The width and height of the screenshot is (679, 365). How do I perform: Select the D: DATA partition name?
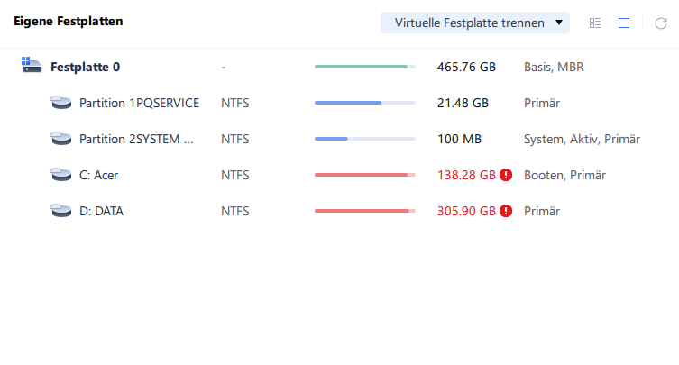coord(101,211)
